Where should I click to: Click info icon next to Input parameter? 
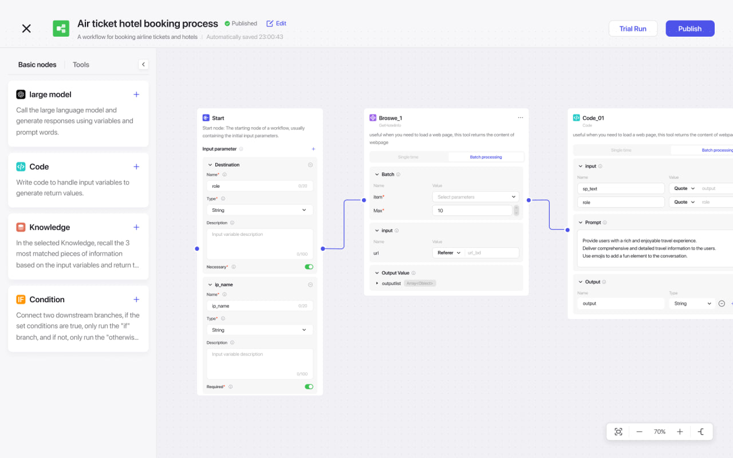point(241,149)
